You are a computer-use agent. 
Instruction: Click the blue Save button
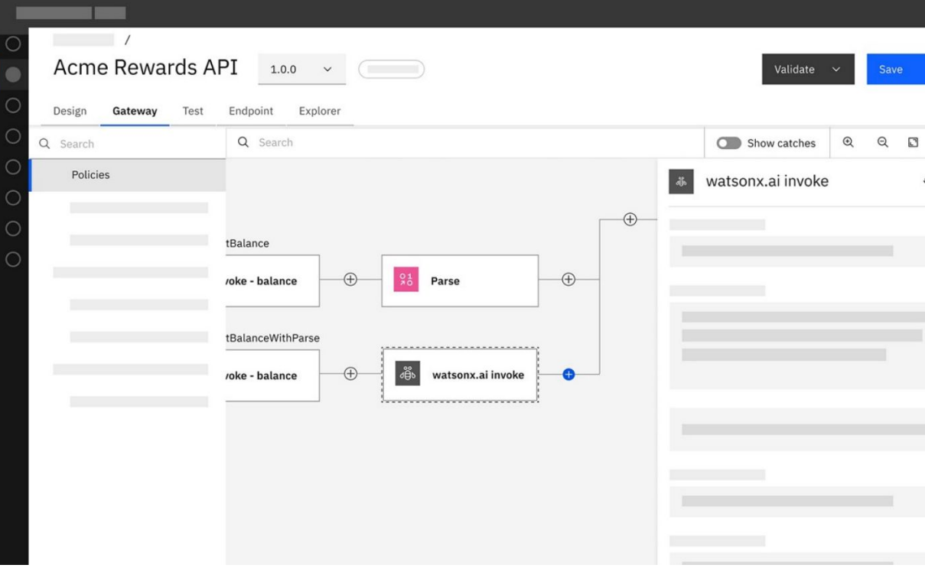895,69
